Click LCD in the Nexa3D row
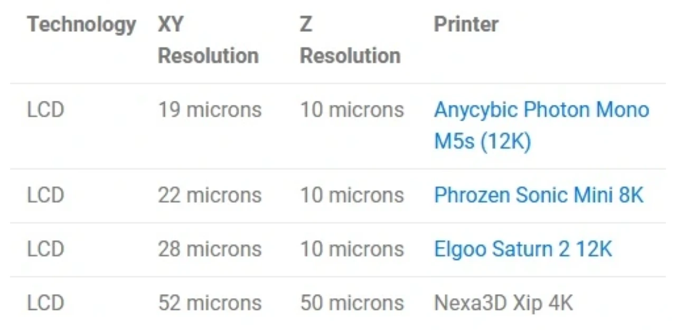The width and height of the screenshot is (676, 330). [x=46, y=303]
